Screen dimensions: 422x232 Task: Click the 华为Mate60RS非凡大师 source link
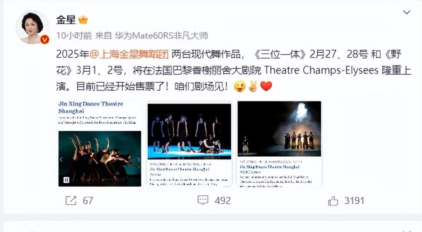pyautogui.click(x=161, y=36)
